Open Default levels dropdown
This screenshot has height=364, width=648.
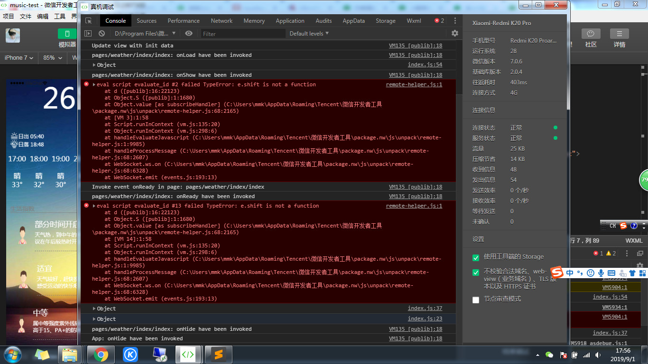pos(309,34)
